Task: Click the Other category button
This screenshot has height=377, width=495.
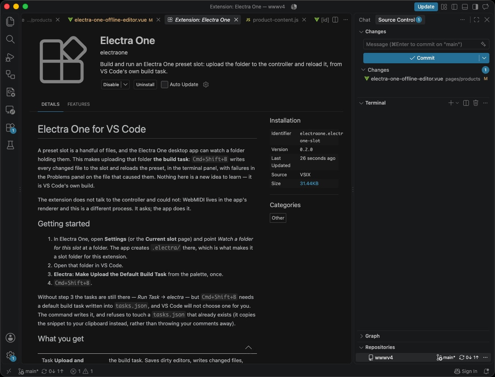Action: [x=278, y=218]
